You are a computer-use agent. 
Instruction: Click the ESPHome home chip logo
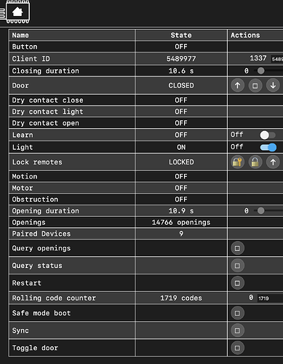pyautogui.click(x=17, y=12)
